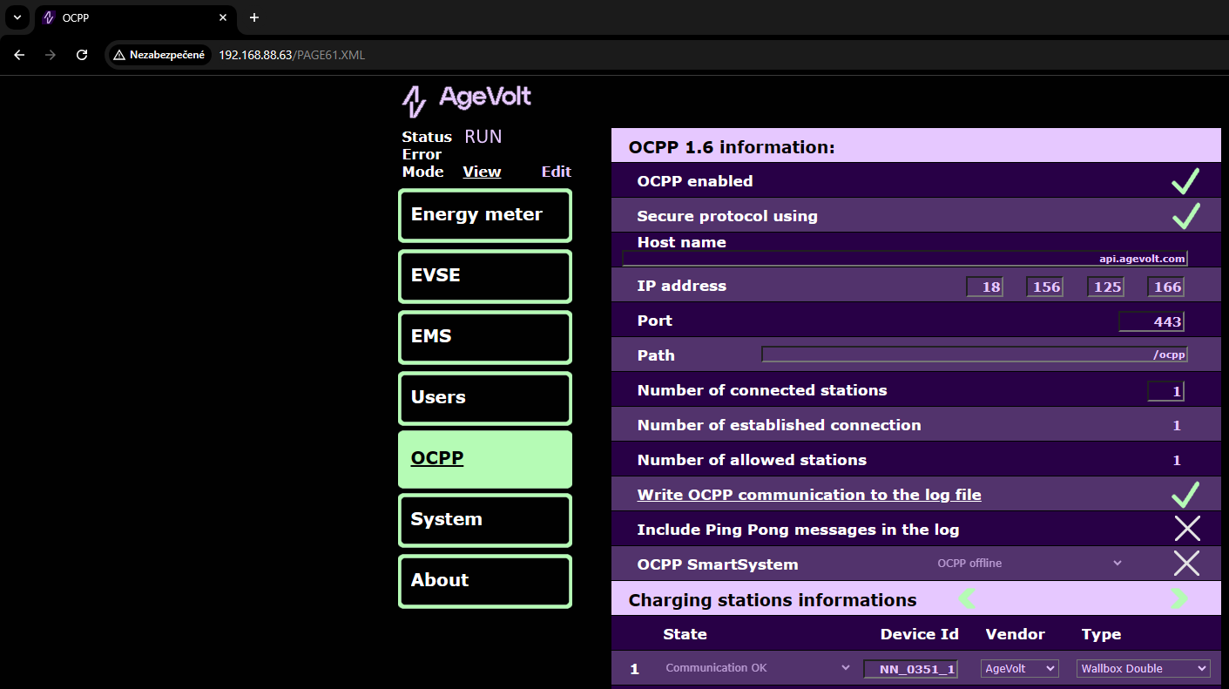Toggle the OCPP communication log checkmark
Image resolution: width=1229 pixels, height=689 pixels.
pyautogui.click(x=1185, y=494)
